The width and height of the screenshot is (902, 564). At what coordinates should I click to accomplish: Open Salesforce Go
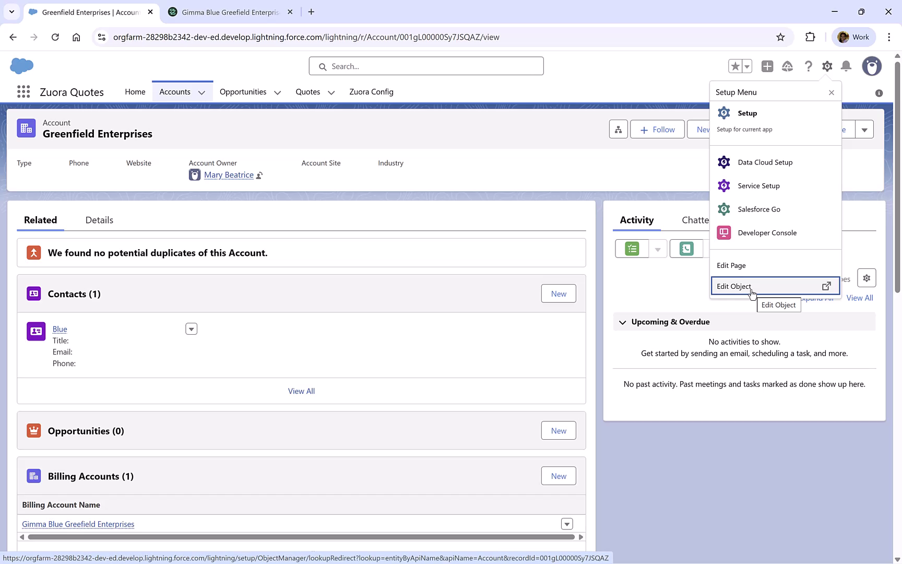click(759, 209)
